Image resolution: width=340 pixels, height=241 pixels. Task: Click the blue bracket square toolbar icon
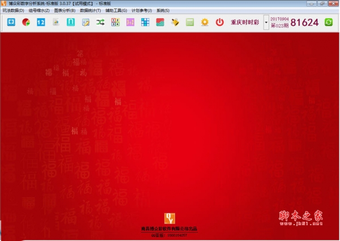(x=11, y=22)
